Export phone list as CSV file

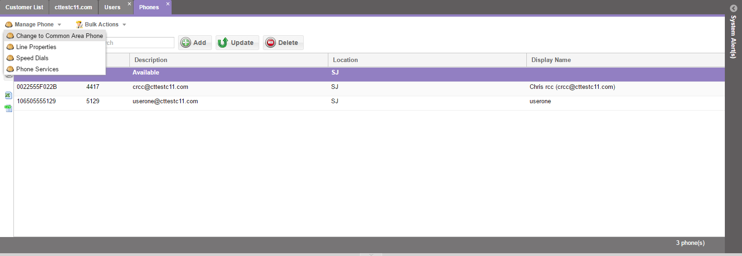(8, 108)
